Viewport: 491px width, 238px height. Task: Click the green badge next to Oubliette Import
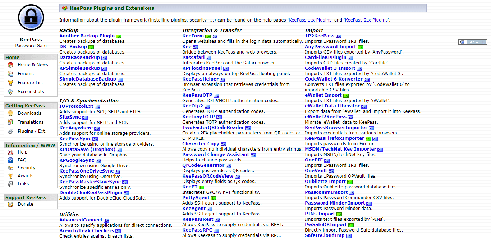pos(349,182)
